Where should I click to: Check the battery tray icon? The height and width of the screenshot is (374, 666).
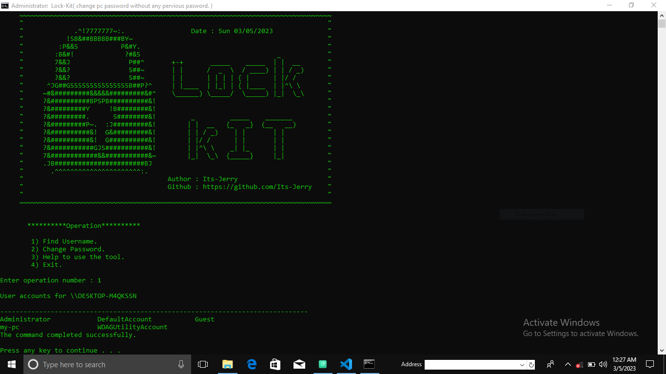pos(591,364)
